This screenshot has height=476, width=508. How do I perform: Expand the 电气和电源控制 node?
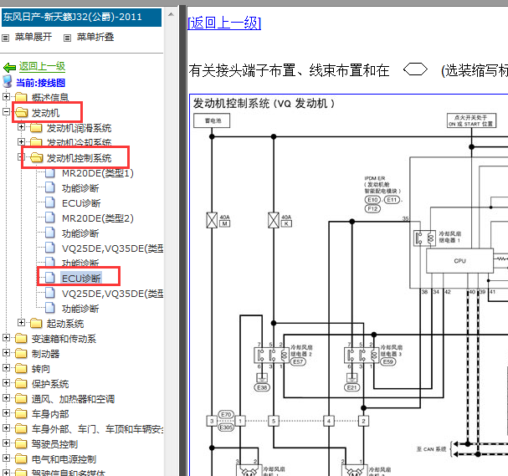click(6, 458)
